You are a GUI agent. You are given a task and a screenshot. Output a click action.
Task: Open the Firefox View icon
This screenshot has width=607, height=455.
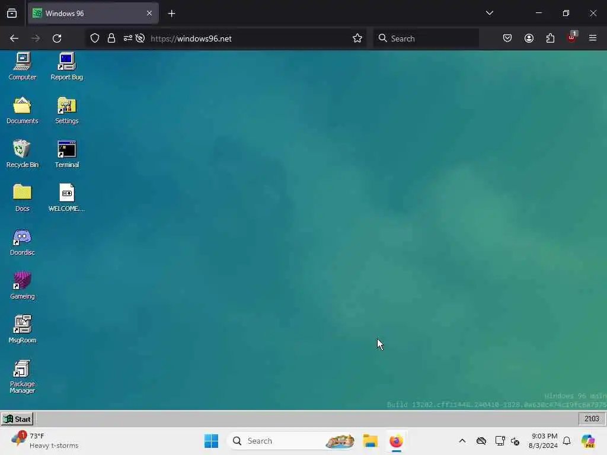pyautogui.click(x=12, y=14)
